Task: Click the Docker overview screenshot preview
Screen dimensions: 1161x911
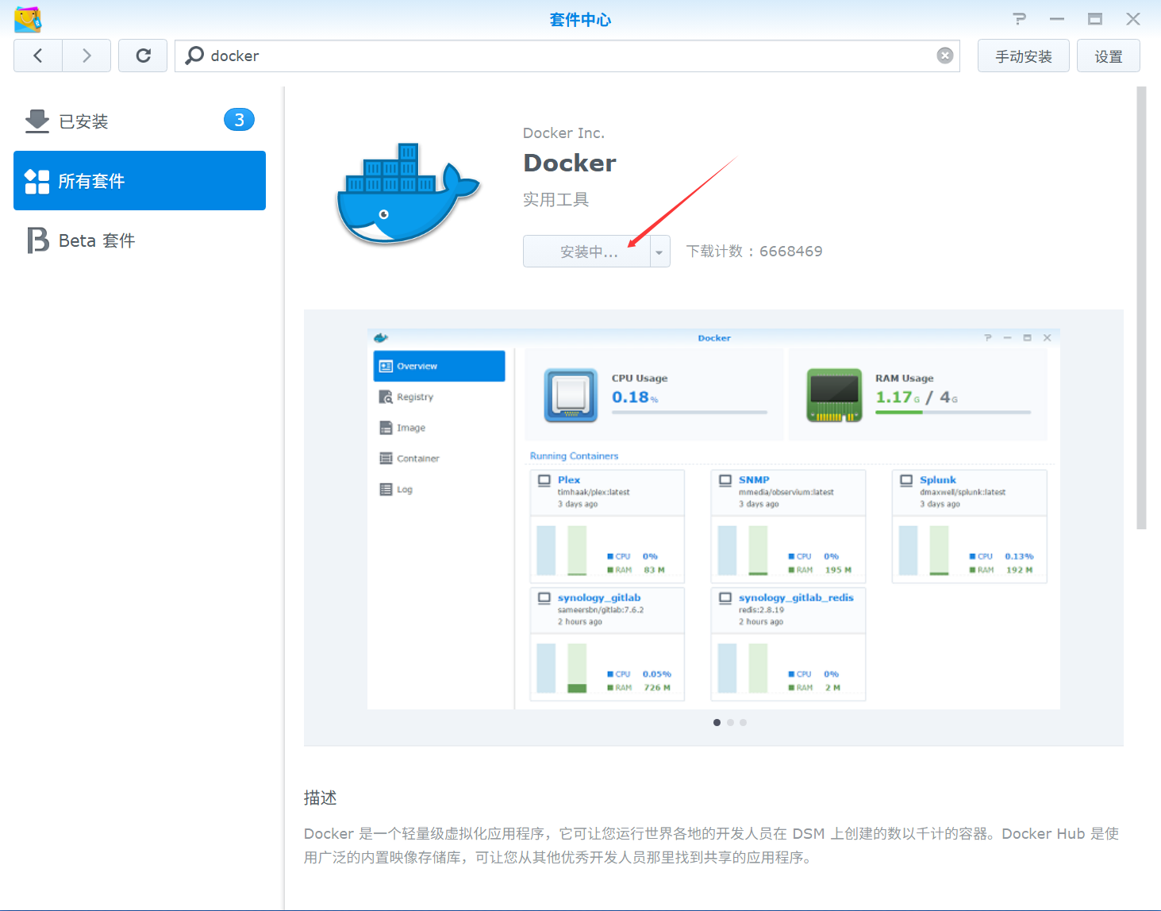Action: coord(713,519)
